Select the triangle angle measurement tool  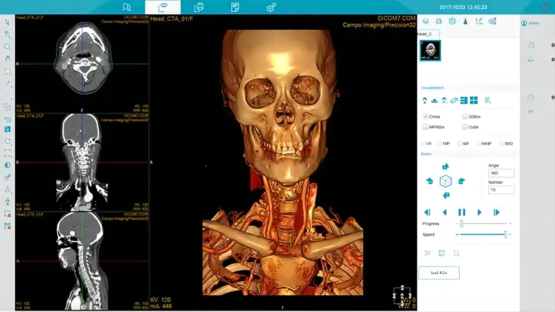pos(7,189)
